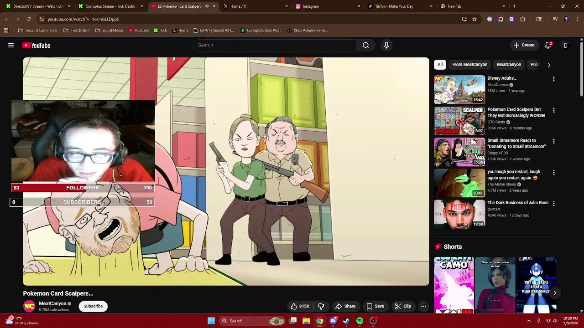Open the Camo Short thumbnail
The width and height of the screenshot is (584, 328).
454,285
